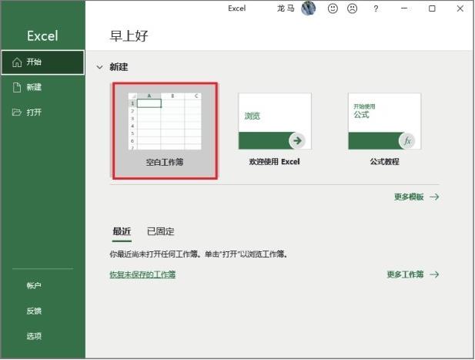Click the home icon beside 开始
Image resolution: width=475 pixels, height=360 pixels.
17,62
